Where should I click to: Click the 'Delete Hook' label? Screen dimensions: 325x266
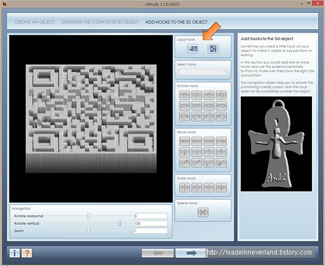tap(187, 203)
